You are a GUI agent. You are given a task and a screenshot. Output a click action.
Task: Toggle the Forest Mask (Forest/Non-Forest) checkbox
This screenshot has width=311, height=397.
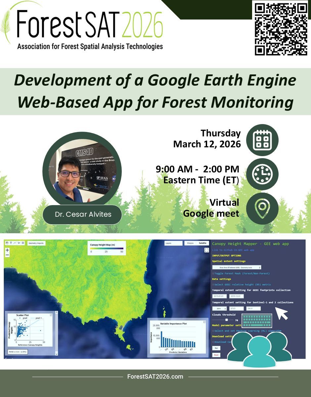(213, 274)
